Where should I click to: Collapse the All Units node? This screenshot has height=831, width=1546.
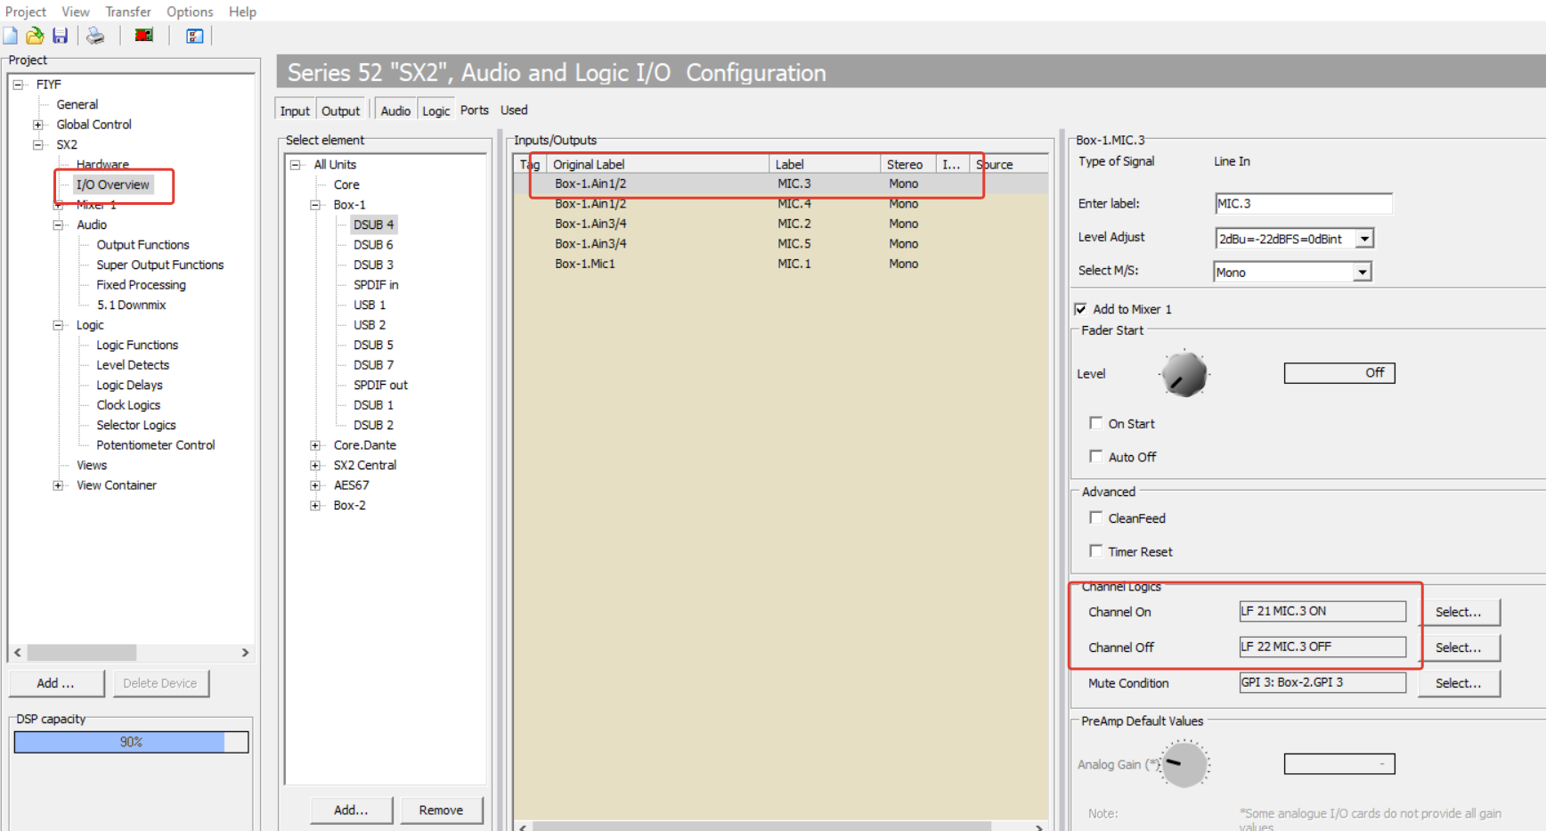click(295, 165)
